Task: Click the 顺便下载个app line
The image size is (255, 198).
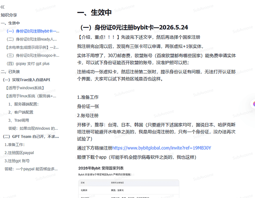Action: [x=136, y=157]
